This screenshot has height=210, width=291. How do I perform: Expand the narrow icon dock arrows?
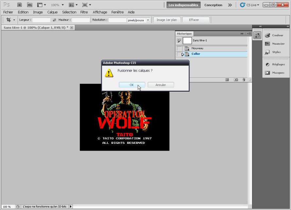(x=260, y=26)
